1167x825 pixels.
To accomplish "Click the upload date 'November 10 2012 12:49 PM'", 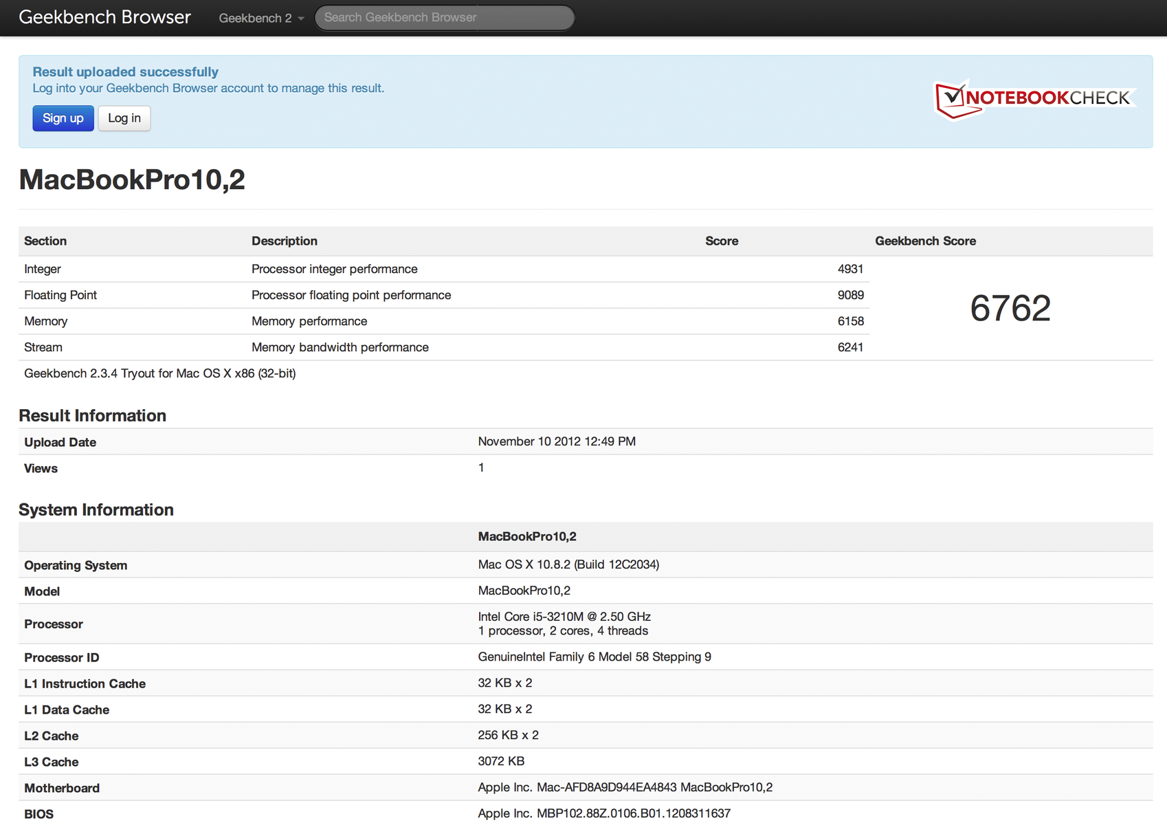I will point(557,442).
